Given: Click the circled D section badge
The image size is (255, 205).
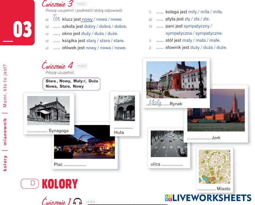Looking at the screenshot, I should 30,183.
